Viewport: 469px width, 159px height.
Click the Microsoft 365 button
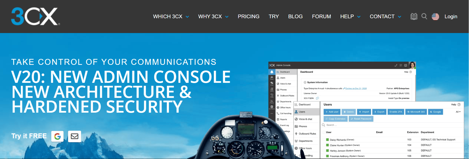pos(416,112)
